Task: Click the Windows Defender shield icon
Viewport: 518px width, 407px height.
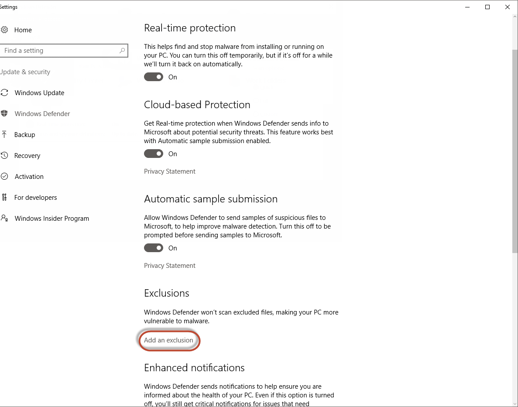Action: pyautogui.click(x=4, y=113)
